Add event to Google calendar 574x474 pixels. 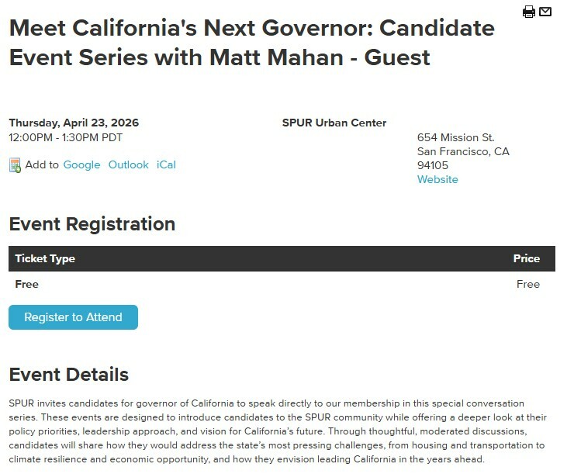click(81, 164)
